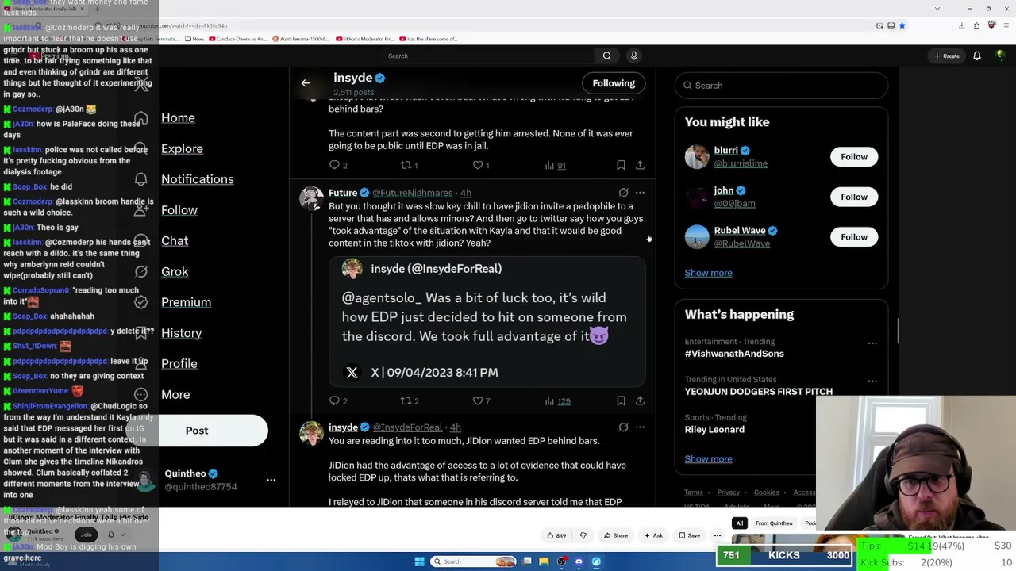The width and height of the screenshot is (1016, 571).
Task: Click the Grok icon on Future's tweet
Action: [623, 193]
